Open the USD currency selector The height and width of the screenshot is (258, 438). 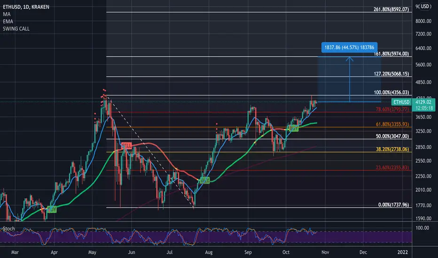click(425, 6)
